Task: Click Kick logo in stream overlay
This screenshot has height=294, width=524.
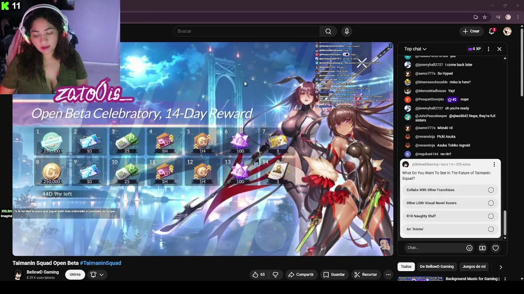Action: [x=5, y=6]
